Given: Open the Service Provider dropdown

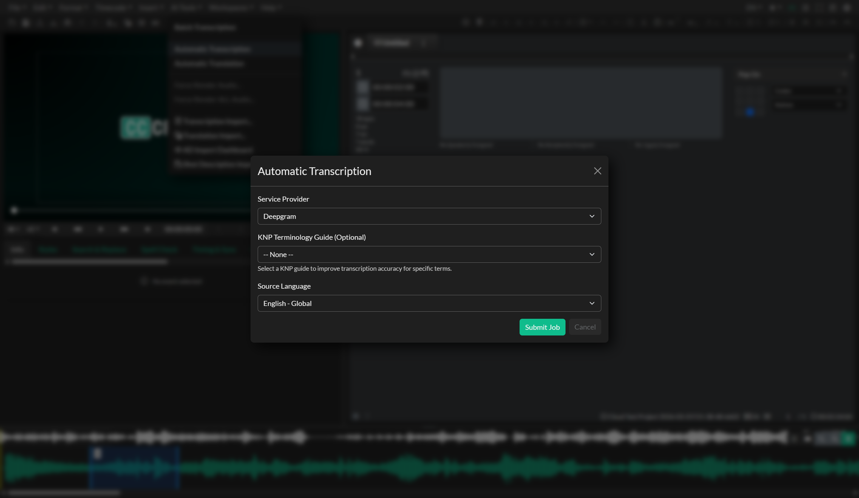Looking at the screenshot, I should 429,216.
